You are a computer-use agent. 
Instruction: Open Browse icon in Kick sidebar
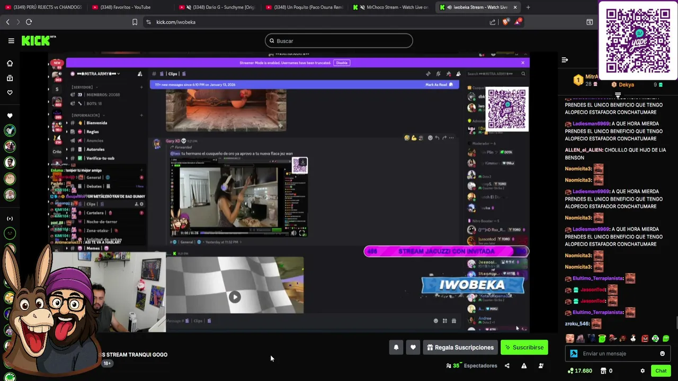[x=10, y=78]
